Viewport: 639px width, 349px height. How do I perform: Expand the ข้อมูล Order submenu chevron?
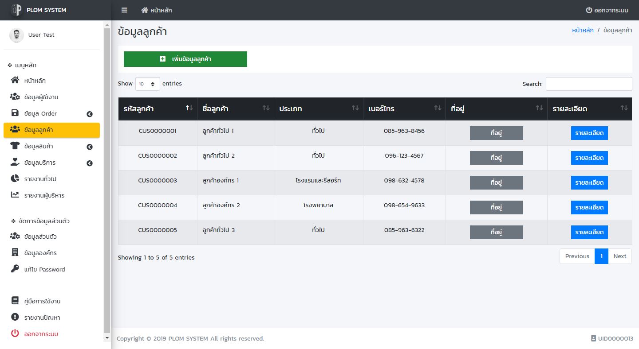coord(90,114)
